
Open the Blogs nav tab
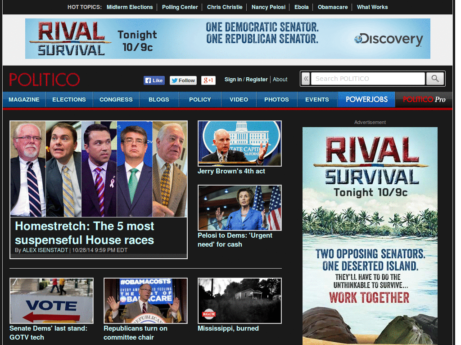pos(159,99)
